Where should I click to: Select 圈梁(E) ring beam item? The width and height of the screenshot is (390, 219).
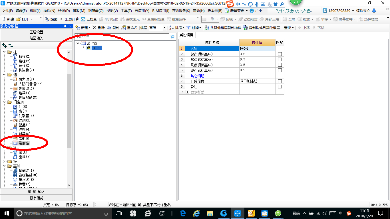[25, 157]
